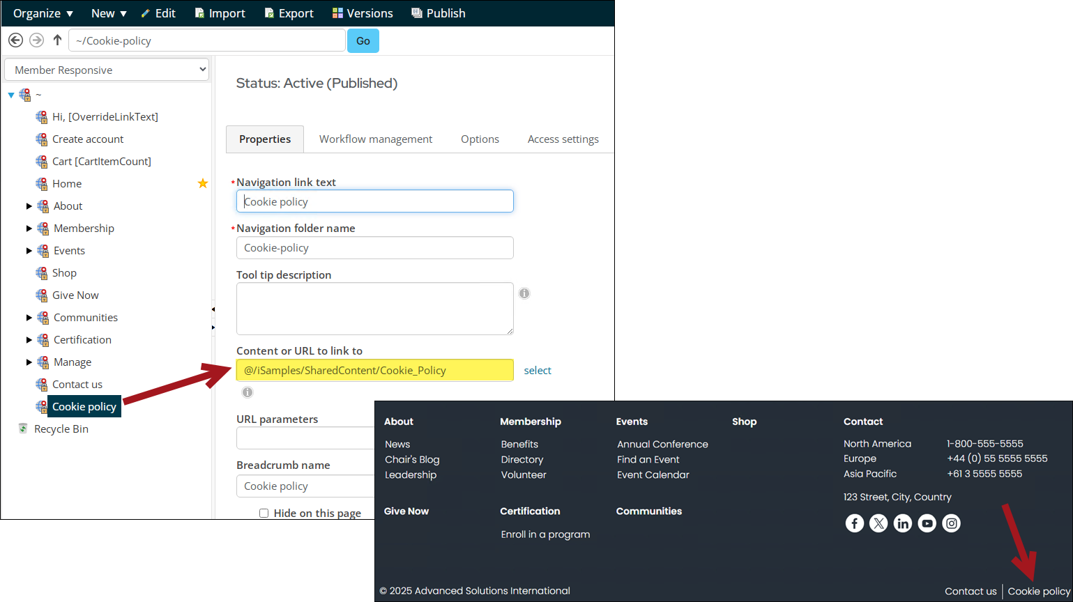
Task: Open X social icon in footer
Action: pos(878,523)
